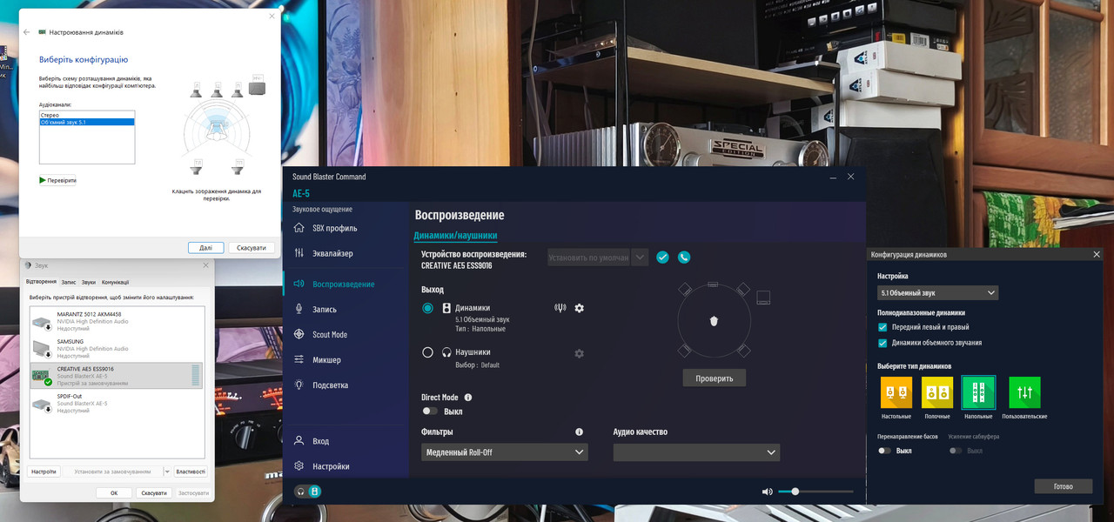Select the SAMSUNG playback device

(117, 349)
